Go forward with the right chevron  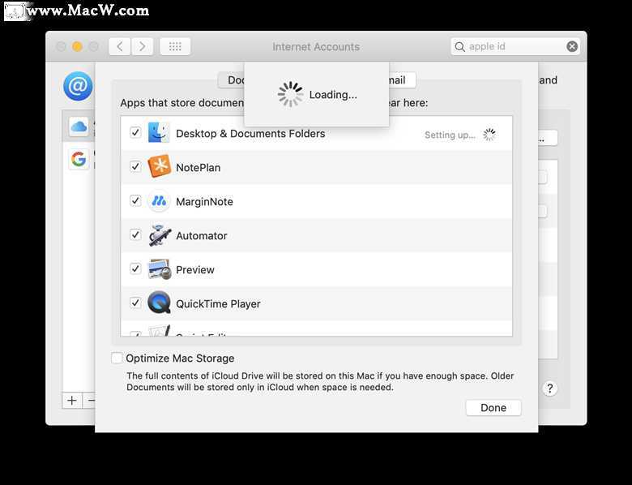click(x=142, y=46)
